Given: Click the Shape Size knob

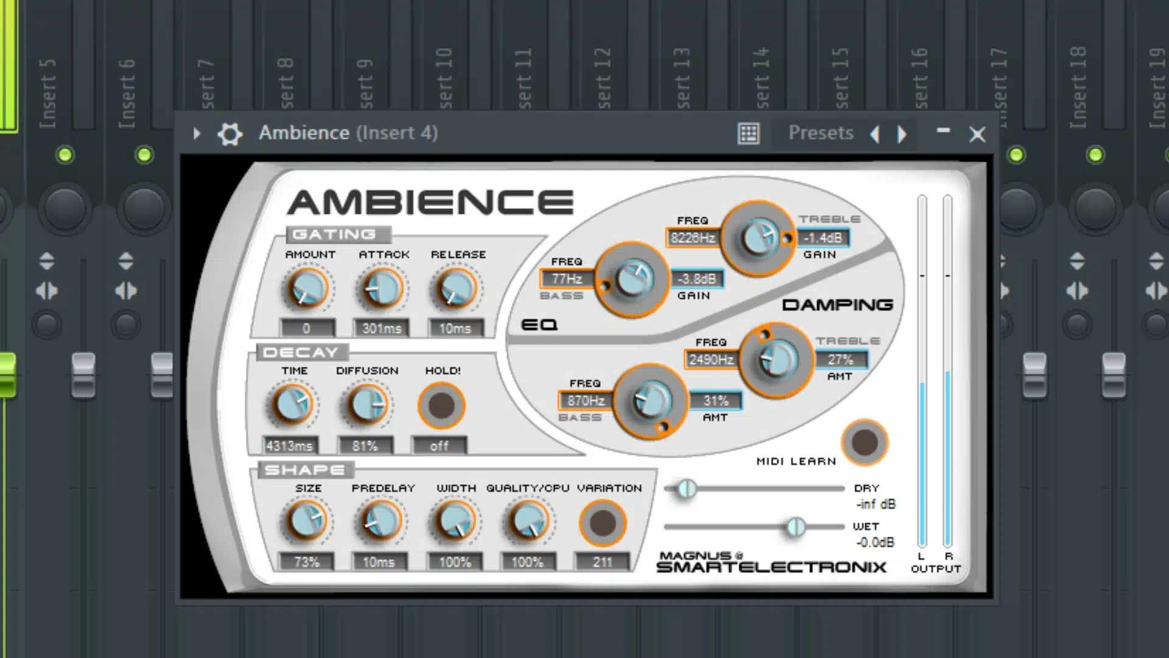Looking at the screenshot, I should (x=307, y=521).
